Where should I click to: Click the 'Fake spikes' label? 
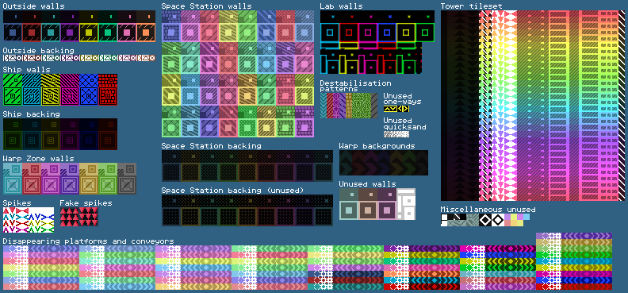tap(86, 202)
